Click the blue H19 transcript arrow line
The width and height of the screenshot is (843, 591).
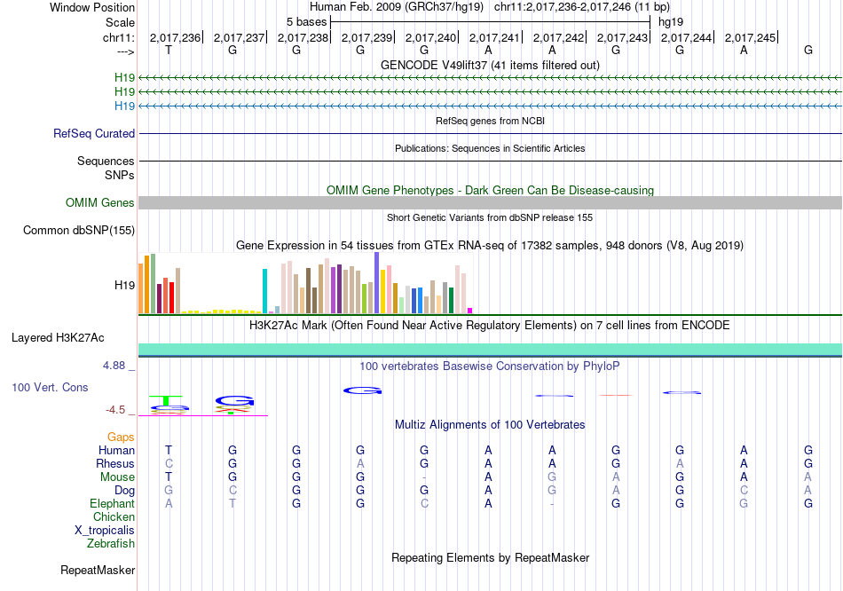point(490,106)
